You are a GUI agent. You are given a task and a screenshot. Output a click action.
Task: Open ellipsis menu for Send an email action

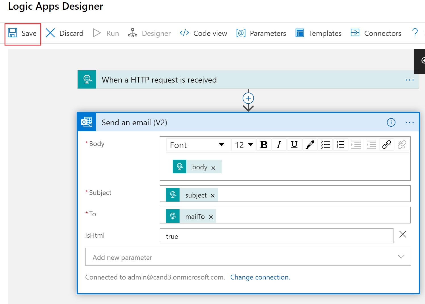[409, 123]
